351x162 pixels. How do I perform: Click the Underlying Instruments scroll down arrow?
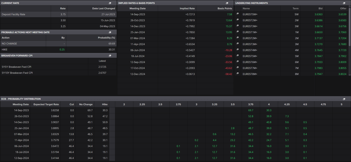(x=350, y=74)
